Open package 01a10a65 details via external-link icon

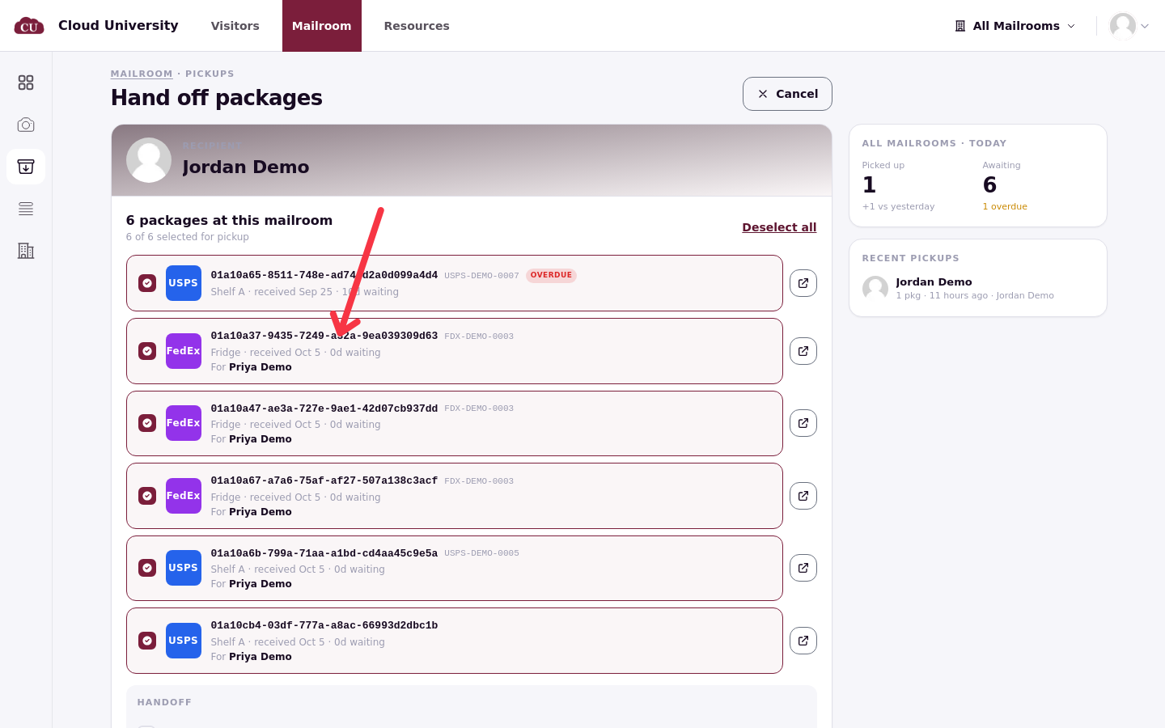[803, 283]
